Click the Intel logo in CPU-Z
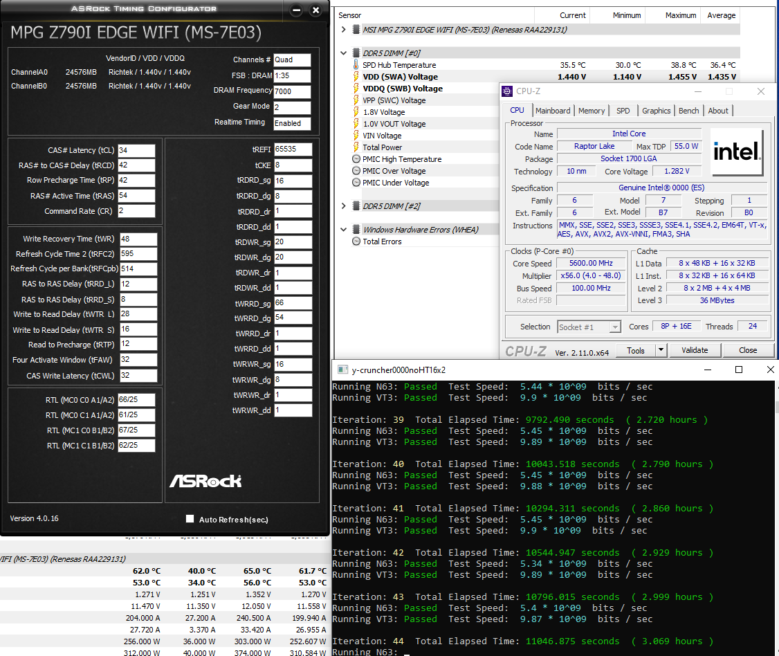779x656 pixels. 737,152
